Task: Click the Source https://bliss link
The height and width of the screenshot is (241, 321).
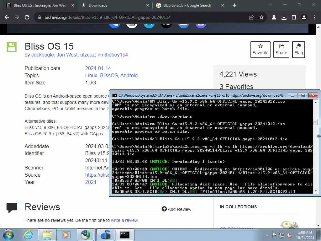Action: pyautogui.click(x=97, y=175)
